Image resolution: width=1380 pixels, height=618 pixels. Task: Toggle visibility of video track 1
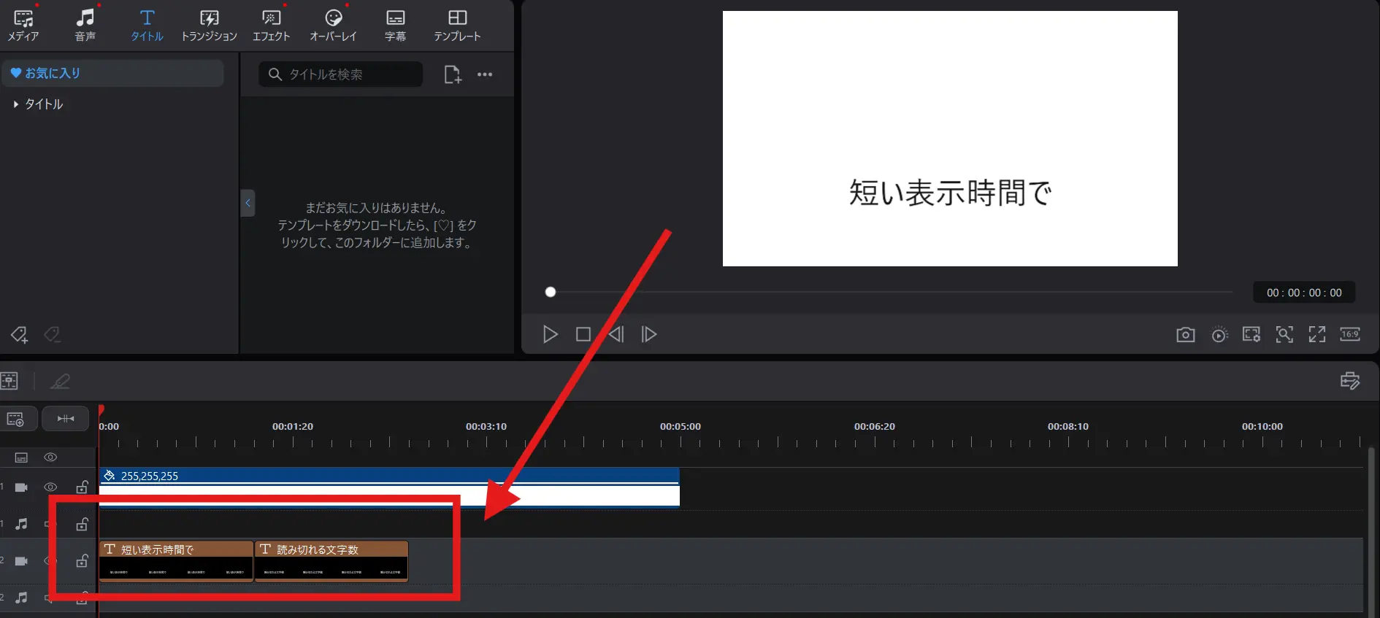click(50, 487)
